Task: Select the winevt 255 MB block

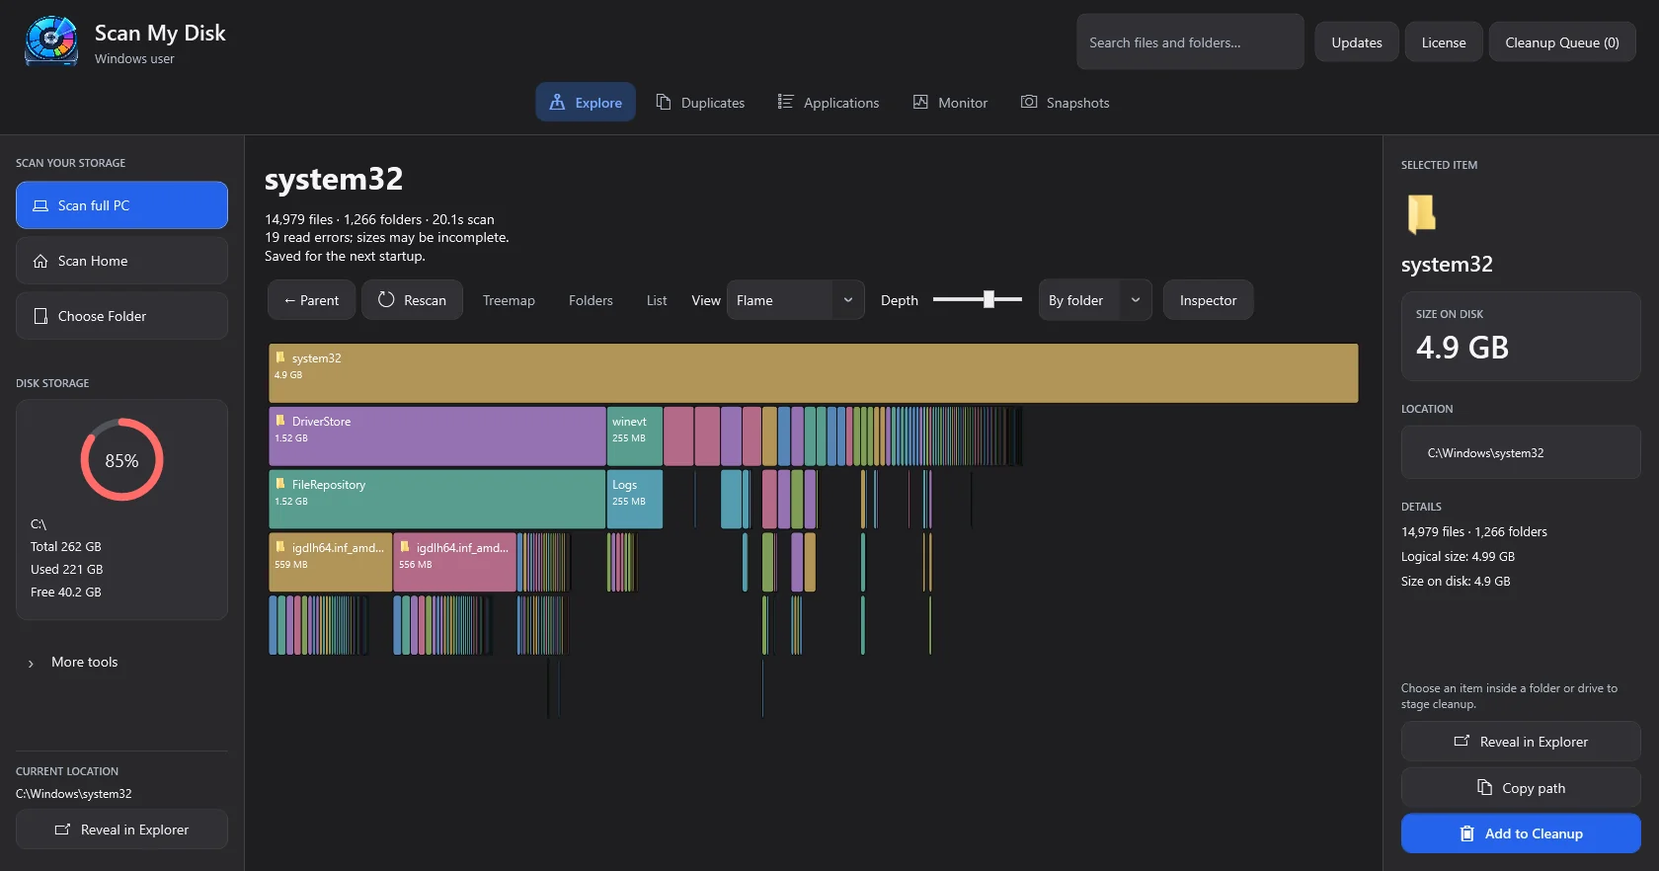Action: [x=634, y=435]
